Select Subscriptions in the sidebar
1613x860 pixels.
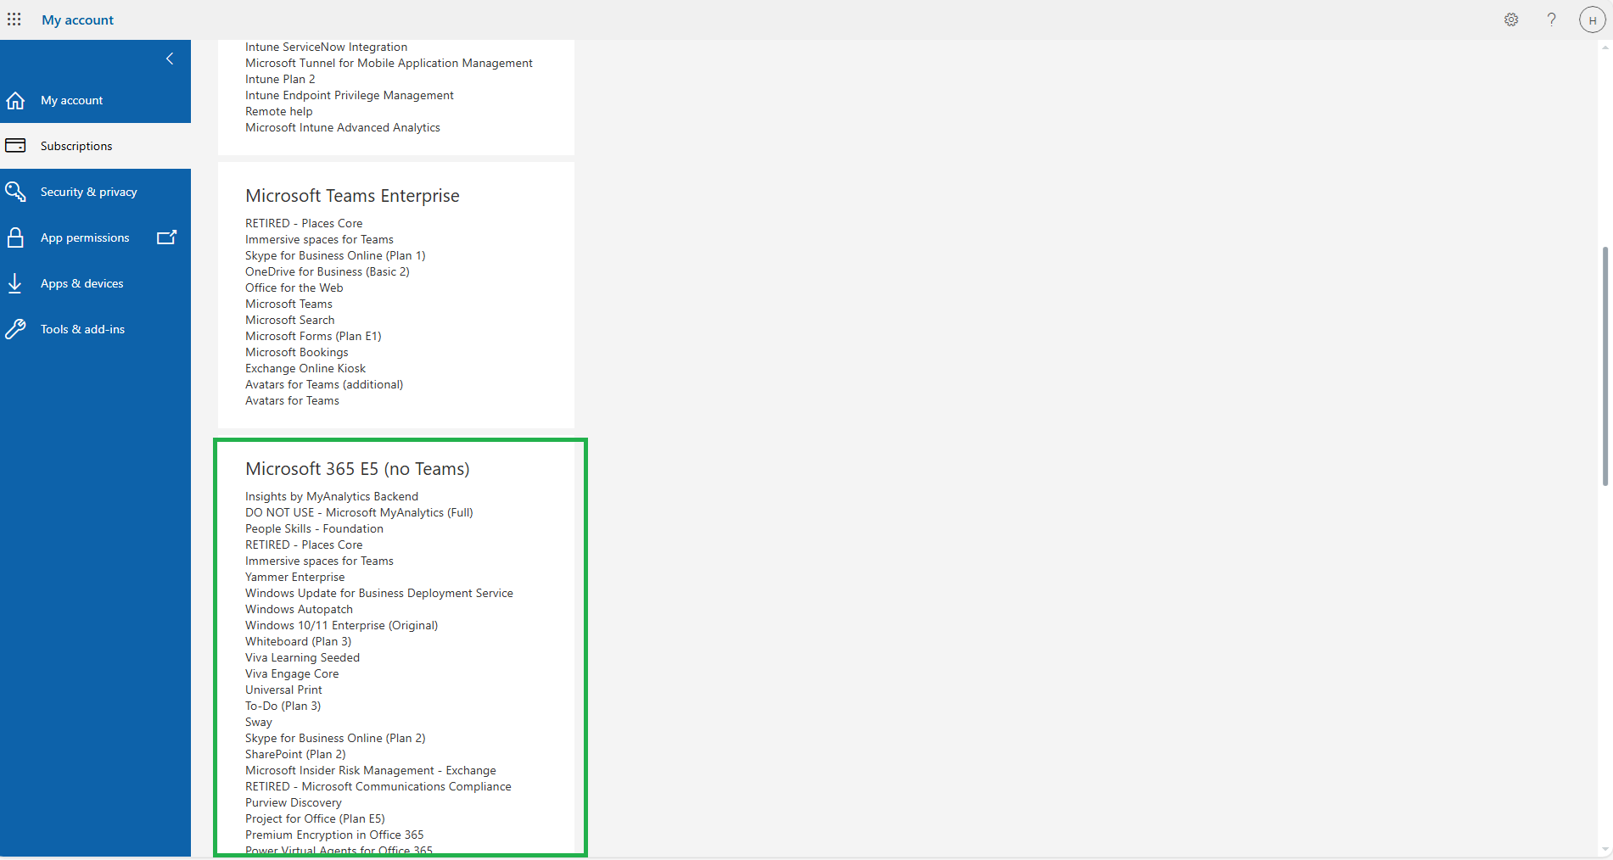pyautogui.click(x=95, y=146)
